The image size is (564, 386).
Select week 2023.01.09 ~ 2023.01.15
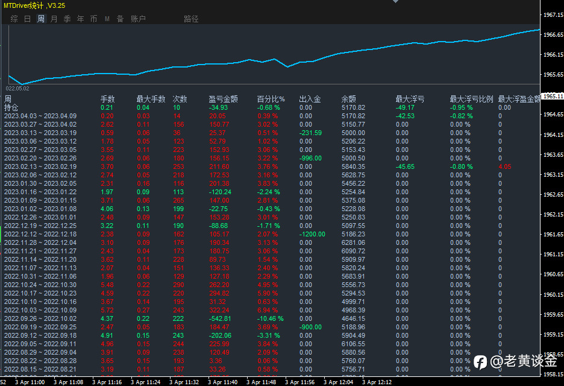pyautogui.click(x=40, y=201)
